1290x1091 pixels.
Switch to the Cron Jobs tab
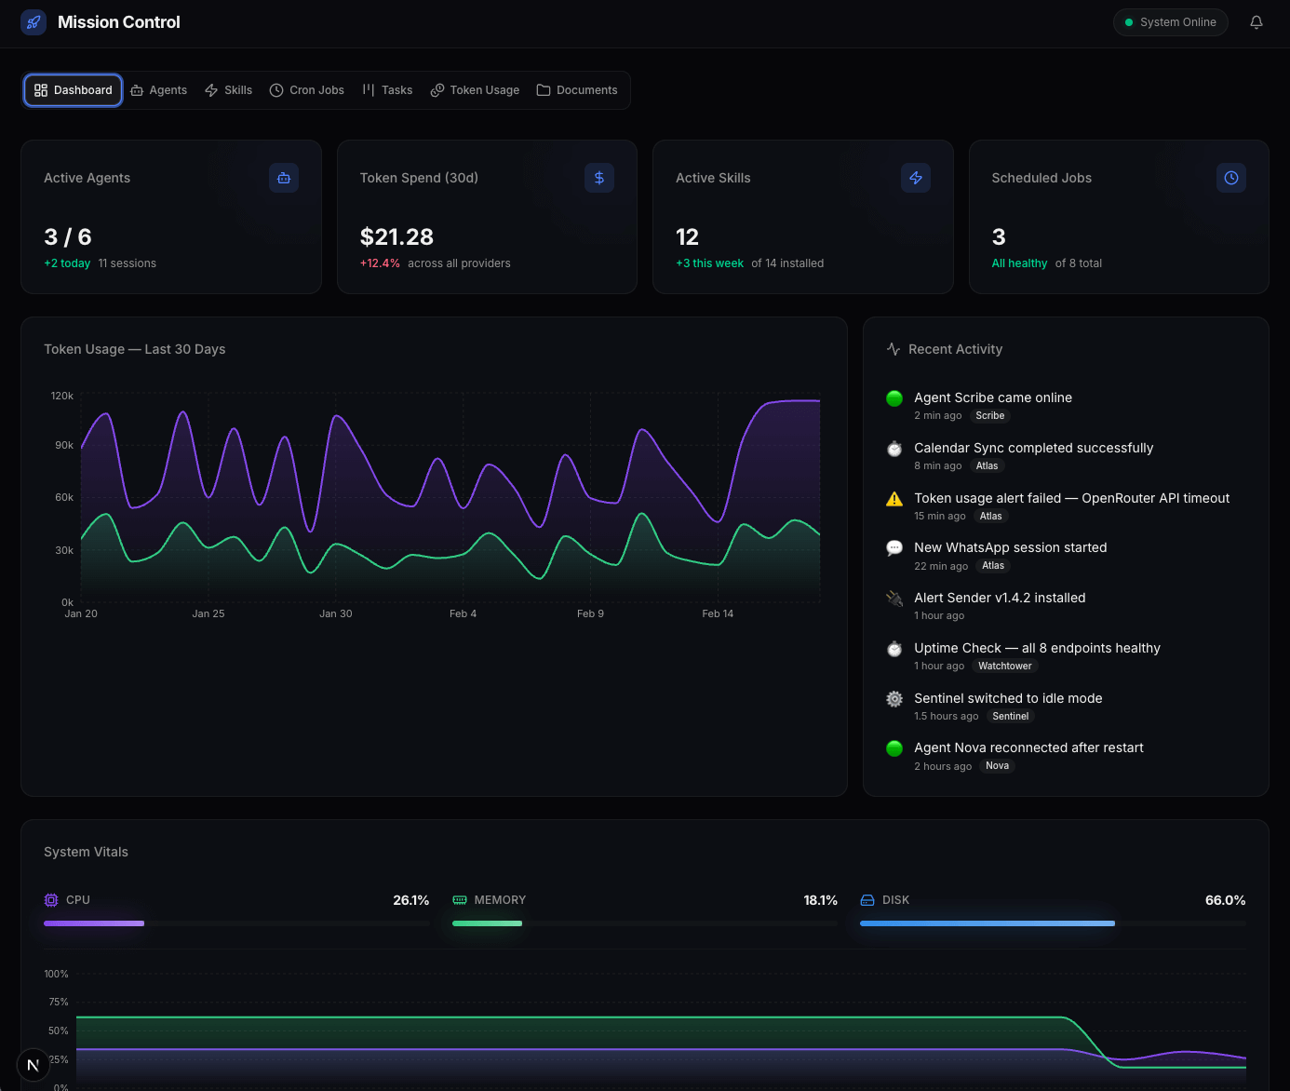click(x=307, y=90)
